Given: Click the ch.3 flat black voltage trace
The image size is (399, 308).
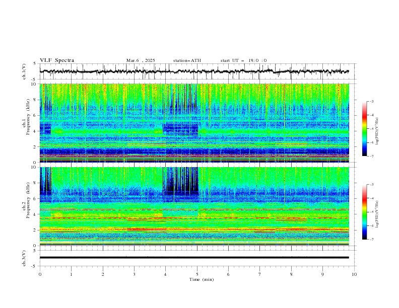Looking at the screenshot, I should (194, 258).
